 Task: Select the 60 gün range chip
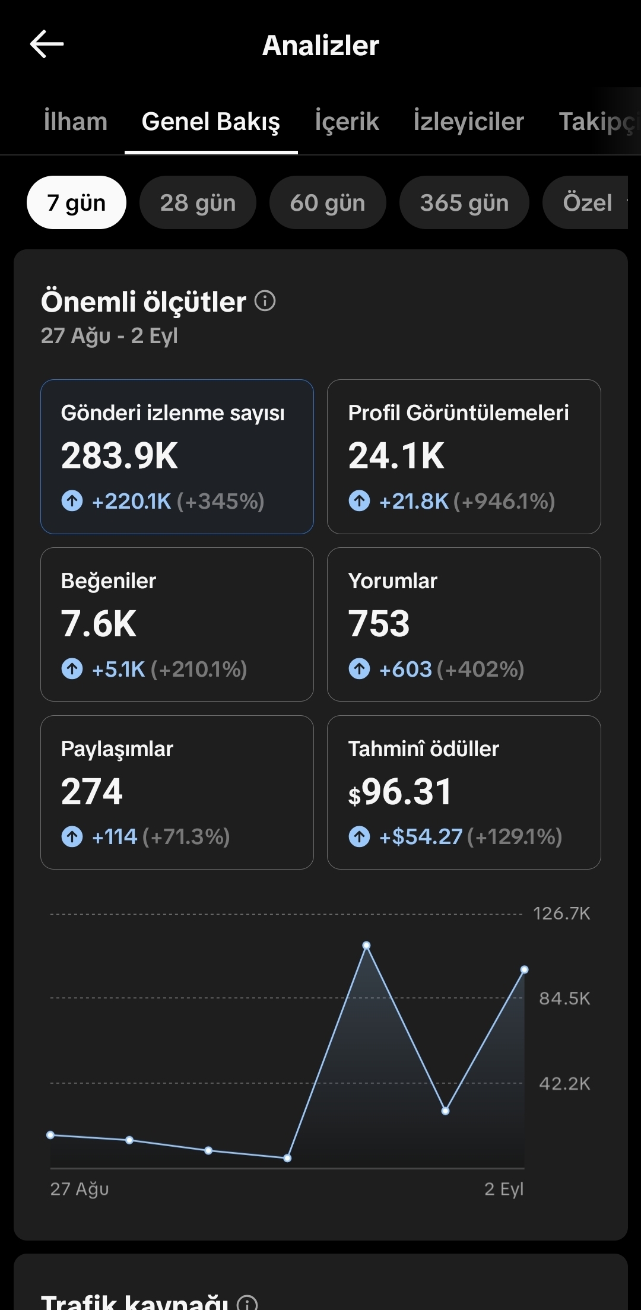[x=328, y=202]
